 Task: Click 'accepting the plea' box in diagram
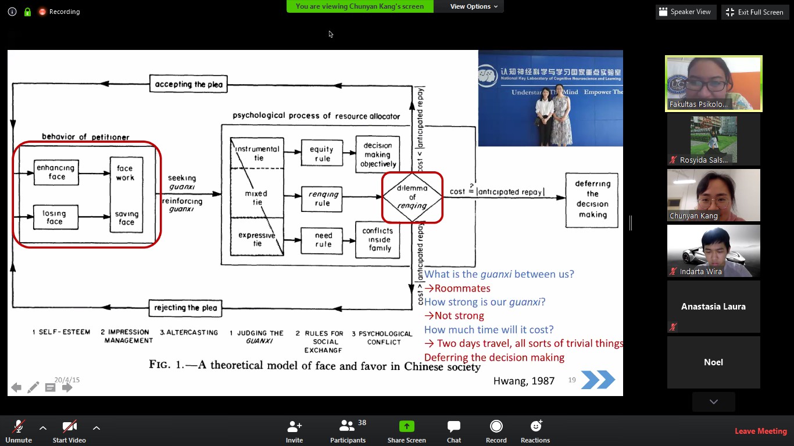(x=188, y=84)
